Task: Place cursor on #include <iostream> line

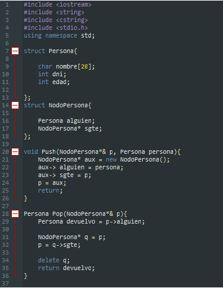Action: click(58, 5)
